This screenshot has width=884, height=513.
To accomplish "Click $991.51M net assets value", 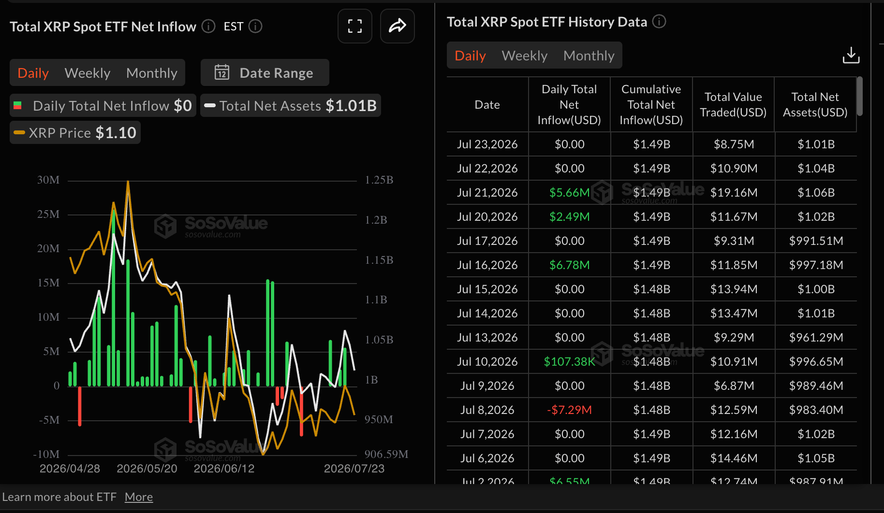I will 816,241.
